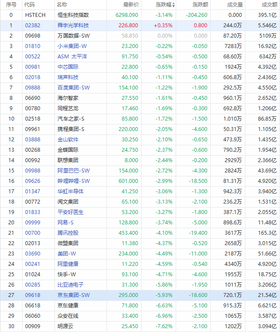The width and height of the screenshot is (280, 332).
Task: Sort by 成交额 column header
Action: click(x=270, y=5)
